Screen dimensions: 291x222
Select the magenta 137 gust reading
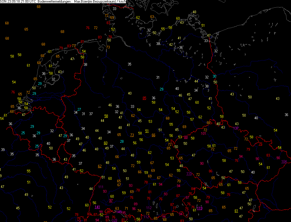point(236,128)
